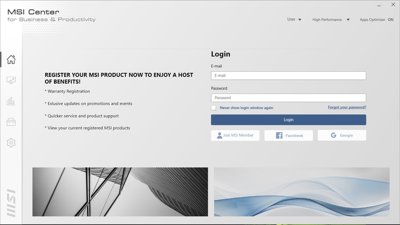
Task: Check 'Never show login window again'
Action: [x=214, y=108]
